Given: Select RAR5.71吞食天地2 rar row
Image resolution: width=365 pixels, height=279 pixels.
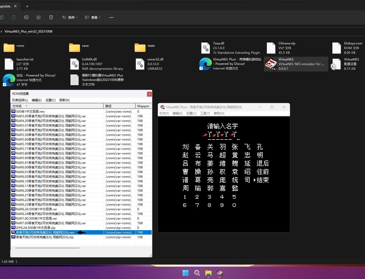Looking at the screenshot, I should click(x=81, y=149).
